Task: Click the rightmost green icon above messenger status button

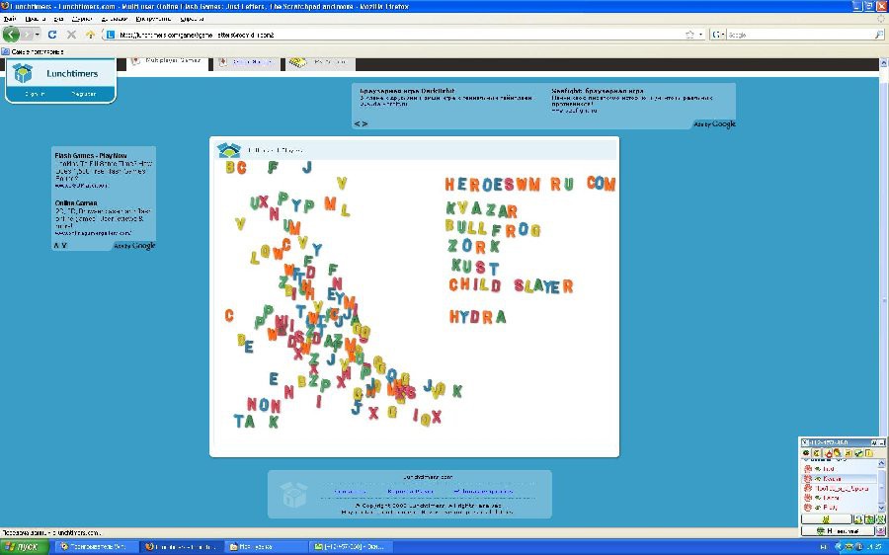Action: point(880,518)
